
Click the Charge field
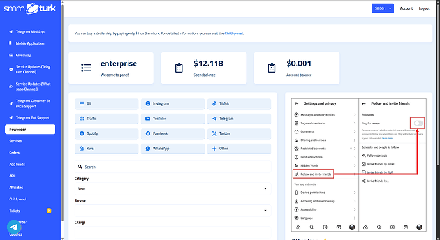[173, 232]
